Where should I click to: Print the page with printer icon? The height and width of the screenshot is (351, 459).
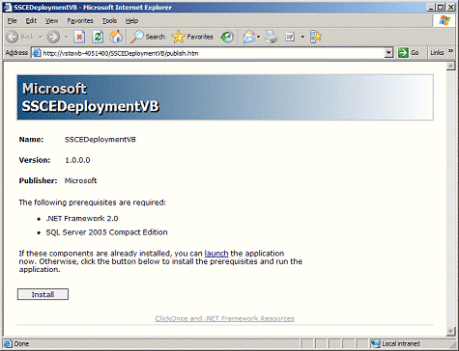point(272,37)
